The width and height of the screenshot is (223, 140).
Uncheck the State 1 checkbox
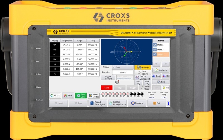tap(155, 45)
